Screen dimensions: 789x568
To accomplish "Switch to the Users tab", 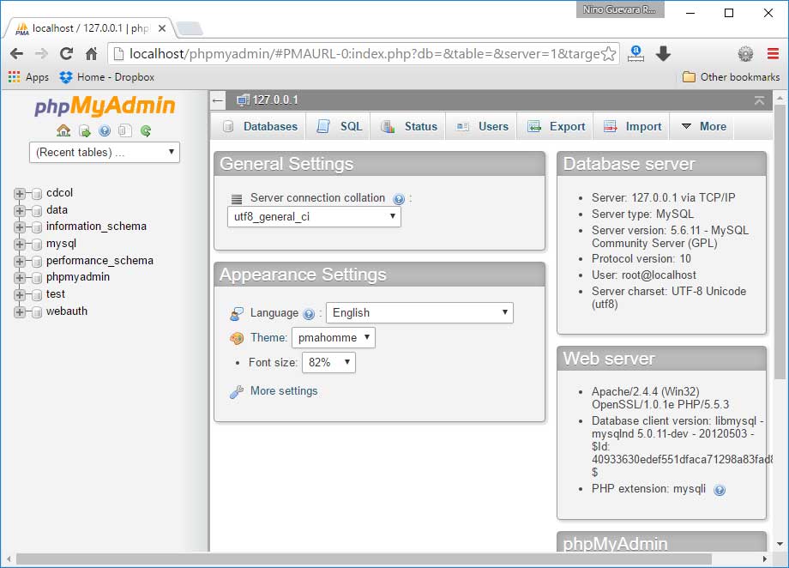I will pos(482,126).
